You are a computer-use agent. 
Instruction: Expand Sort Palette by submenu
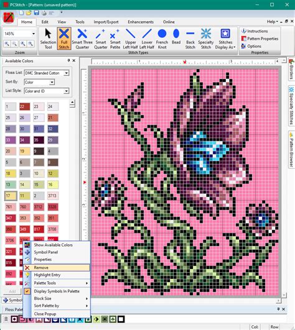(x=57, y=306)
